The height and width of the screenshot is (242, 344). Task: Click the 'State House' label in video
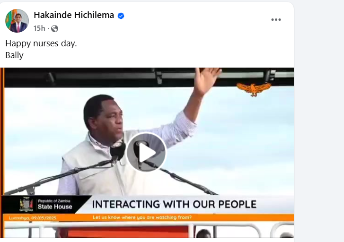[55, 207]
